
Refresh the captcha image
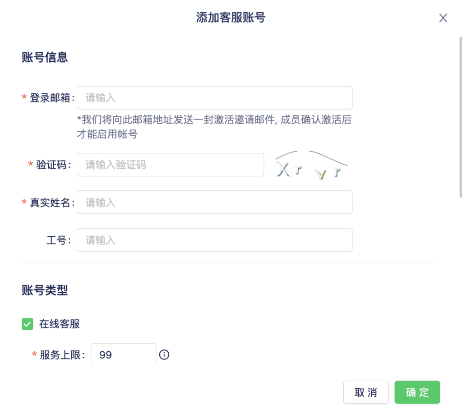[312, 165]
